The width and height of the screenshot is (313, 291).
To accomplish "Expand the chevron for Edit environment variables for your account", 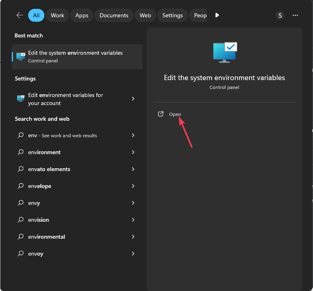I will click(133, 99).
